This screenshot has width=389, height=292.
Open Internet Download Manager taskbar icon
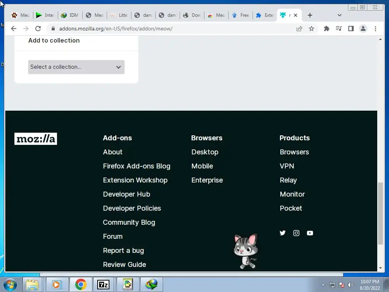tap(152, 284)
